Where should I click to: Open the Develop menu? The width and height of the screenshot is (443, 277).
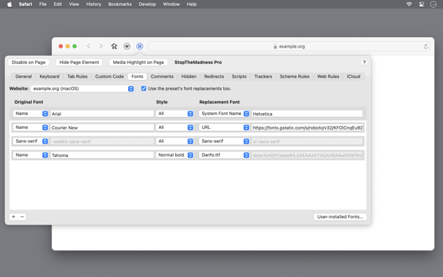click(147, 4)
